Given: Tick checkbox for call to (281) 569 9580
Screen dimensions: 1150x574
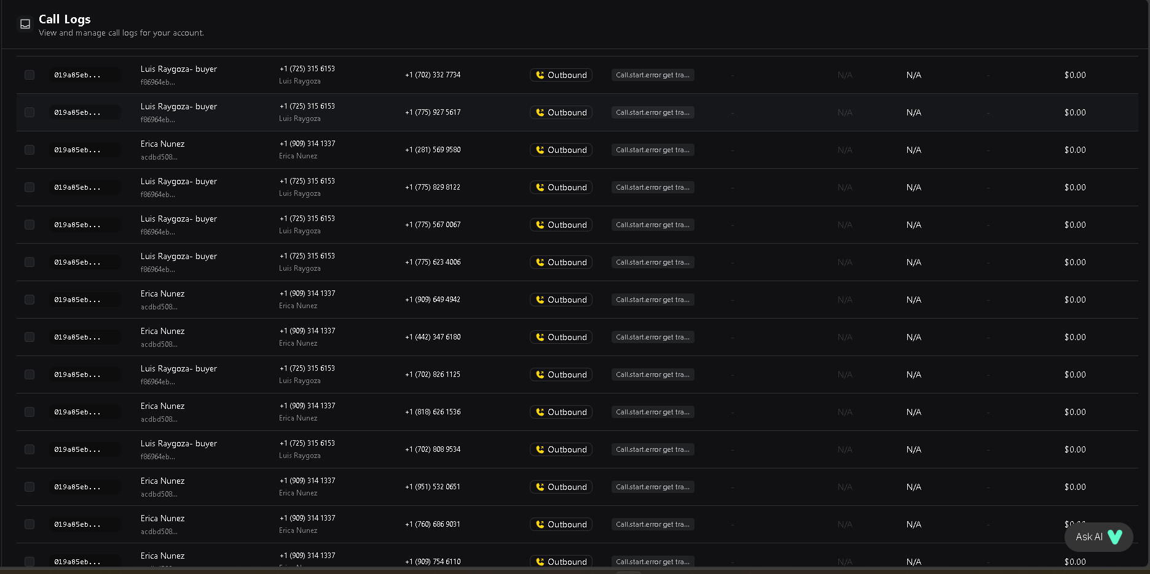Looking at the screenshot, I should [30, 150].
